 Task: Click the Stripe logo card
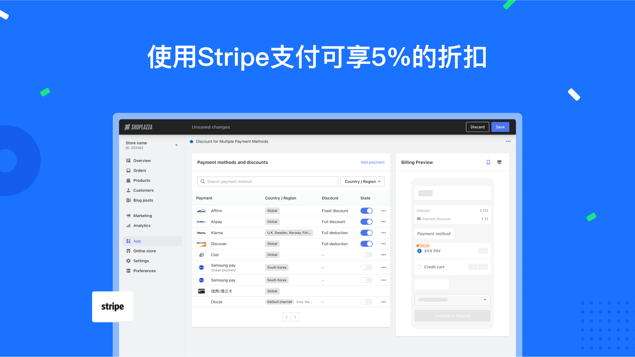(113, 307)
